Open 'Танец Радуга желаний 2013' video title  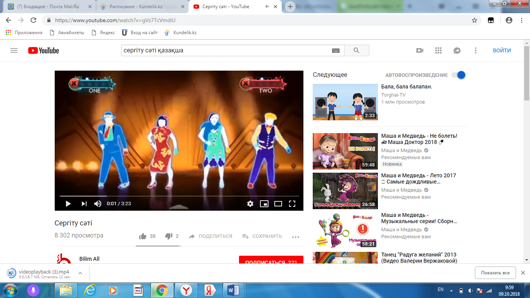pos(419,258)
